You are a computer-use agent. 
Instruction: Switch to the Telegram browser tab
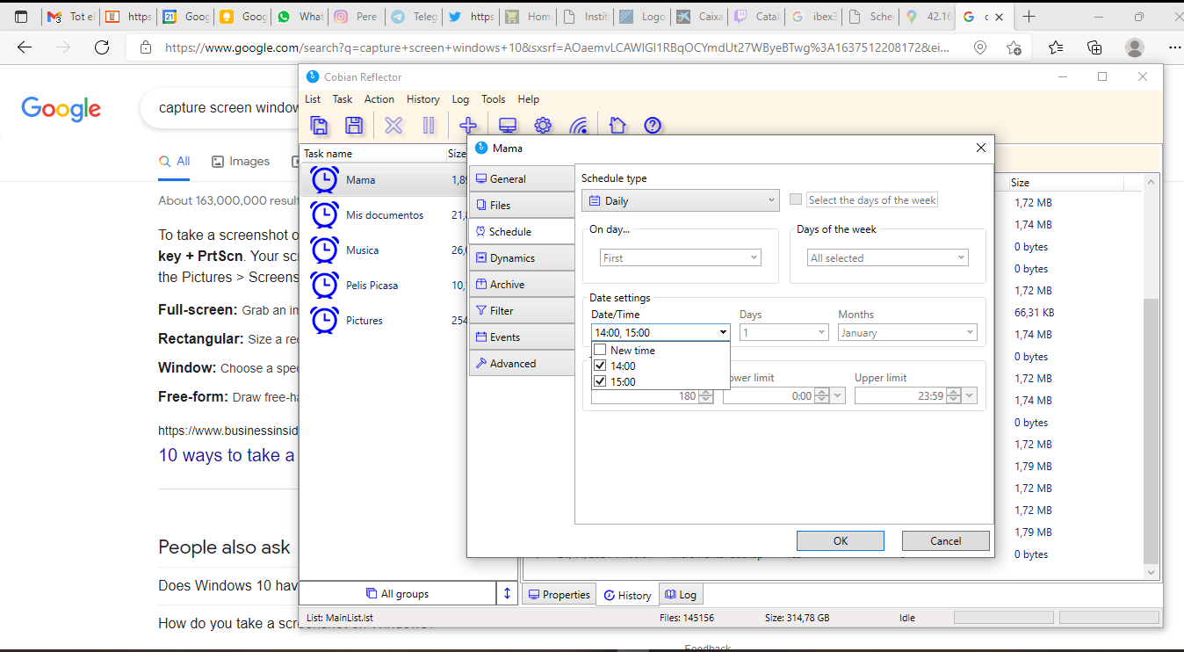click(414, 17)
